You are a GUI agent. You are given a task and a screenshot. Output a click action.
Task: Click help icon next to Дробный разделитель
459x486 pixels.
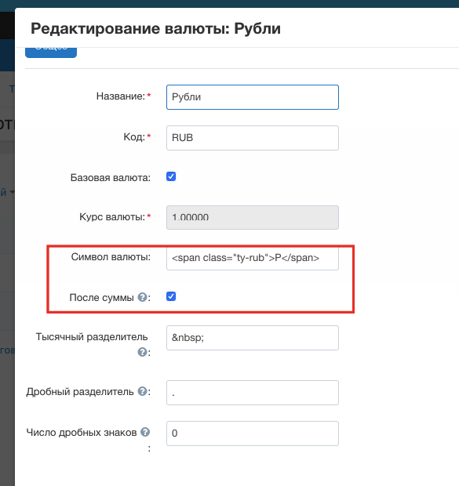coord(142,391)
